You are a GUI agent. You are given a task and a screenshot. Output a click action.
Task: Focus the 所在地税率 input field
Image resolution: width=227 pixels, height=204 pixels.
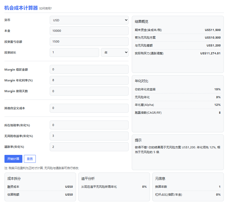pyautogui.click(x=89, y=125)
